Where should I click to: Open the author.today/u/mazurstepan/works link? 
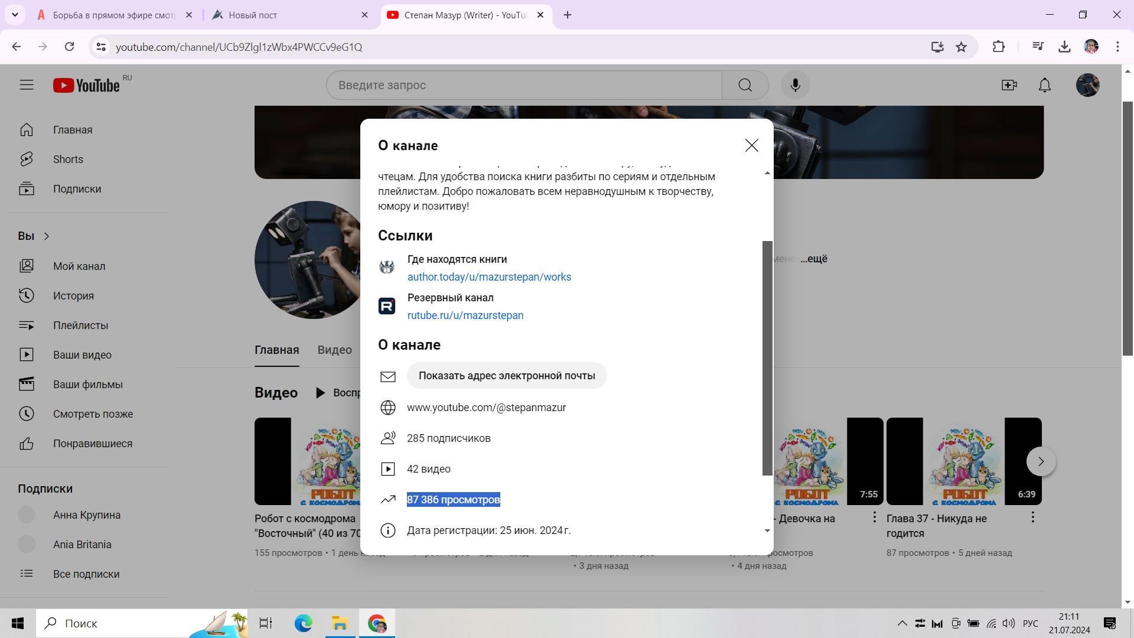pyautogui.click(x=488, y=277)
